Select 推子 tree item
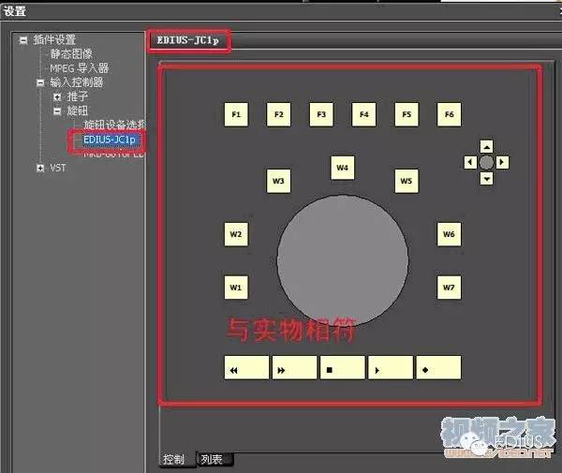562x473 pixels. (78, 96)
